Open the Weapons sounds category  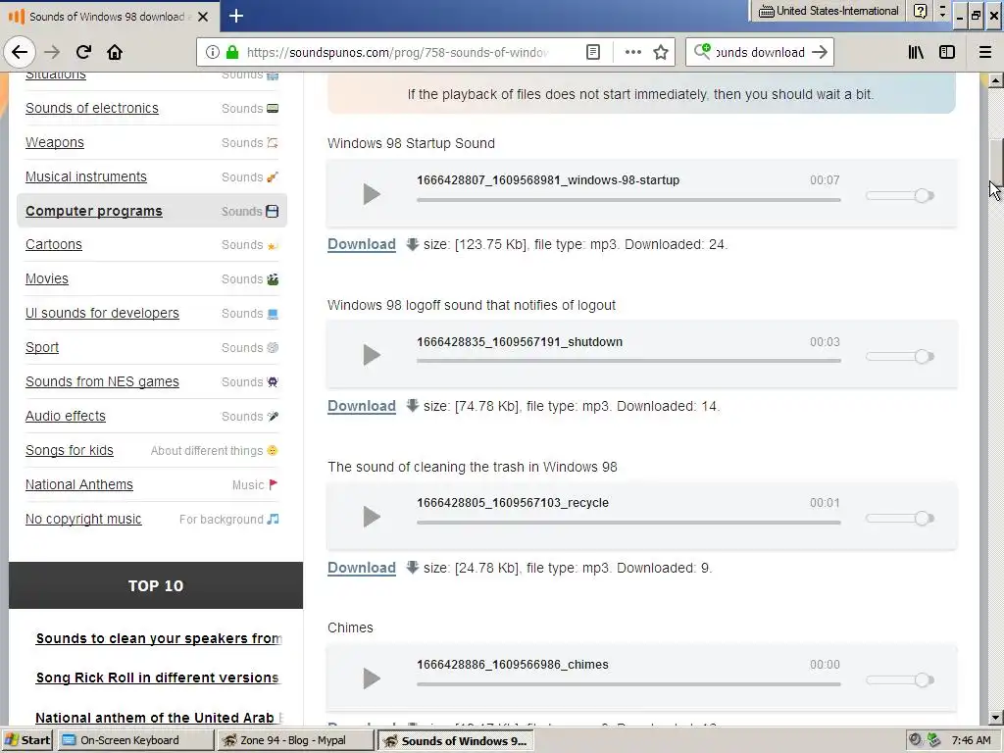55,143
